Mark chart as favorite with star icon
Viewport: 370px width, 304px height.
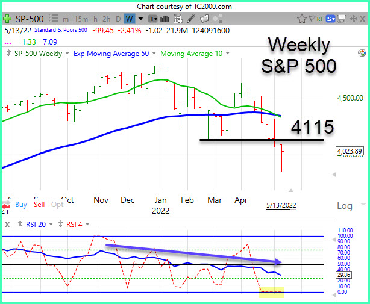click(x=302, y=19)
